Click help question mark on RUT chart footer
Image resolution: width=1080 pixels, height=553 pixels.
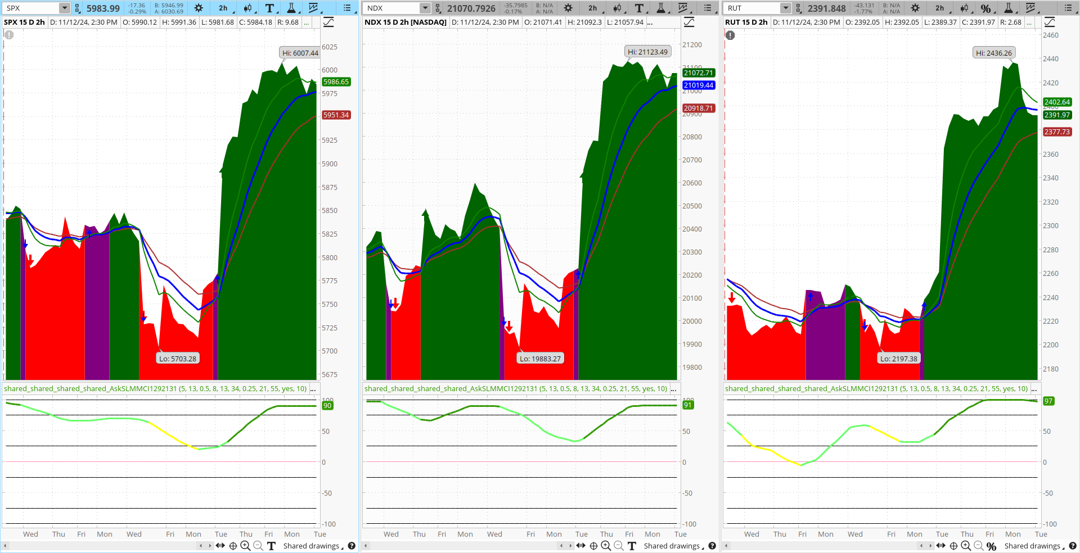[x=1073, y=546]
